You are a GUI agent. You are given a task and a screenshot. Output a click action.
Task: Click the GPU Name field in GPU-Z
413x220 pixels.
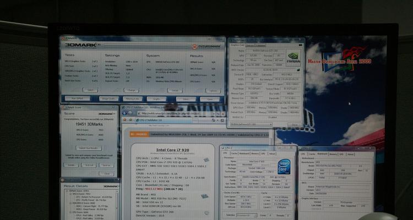pyautogui.click(x=265, y=51)
